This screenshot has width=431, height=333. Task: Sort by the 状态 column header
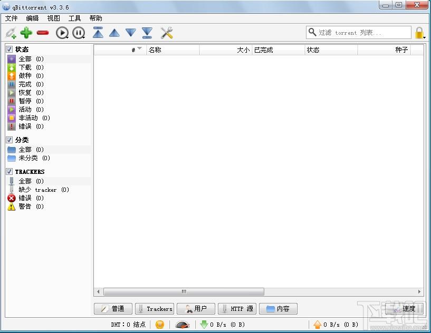pyautogui.click(x=331, y=50)
